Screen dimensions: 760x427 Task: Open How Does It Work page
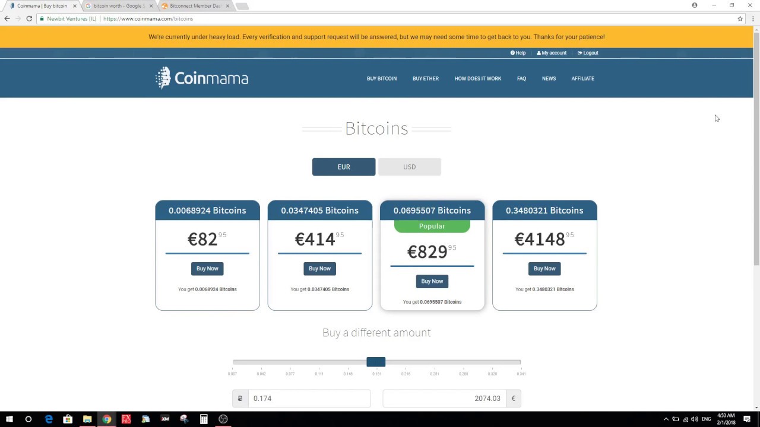point(478,78)
